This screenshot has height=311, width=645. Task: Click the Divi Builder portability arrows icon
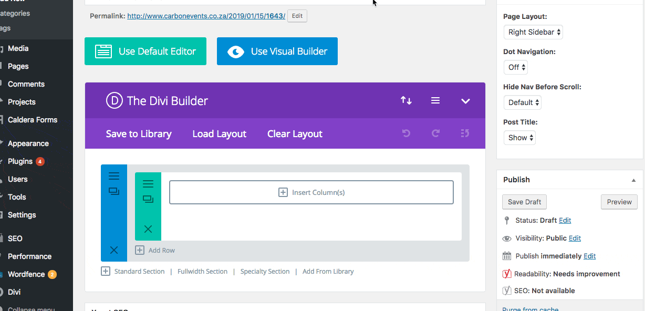click(x=406, y=100)
